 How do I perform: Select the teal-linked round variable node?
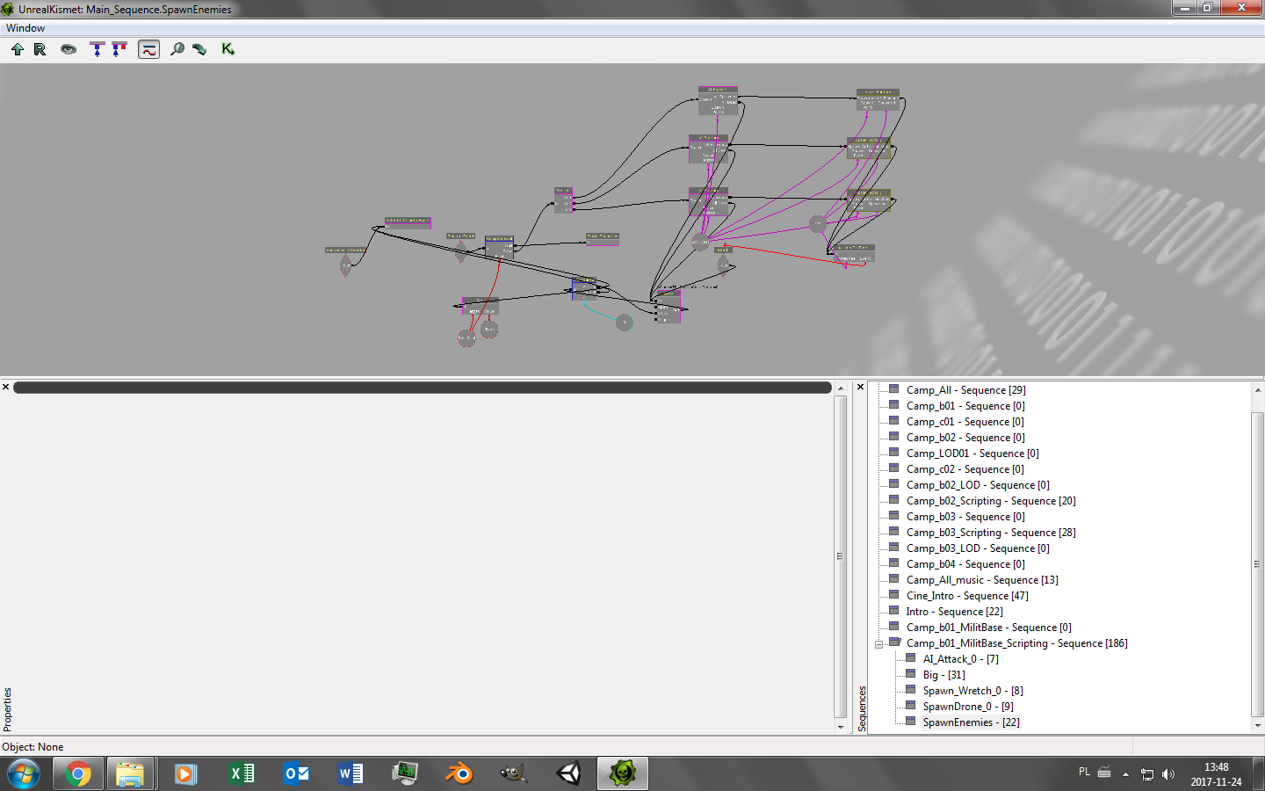[x=624, y=323]
